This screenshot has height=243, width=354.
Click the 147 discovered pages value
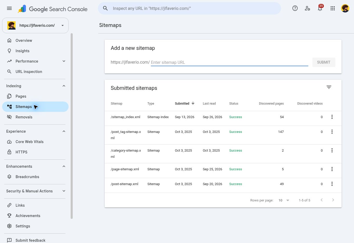tap(281, 132)
